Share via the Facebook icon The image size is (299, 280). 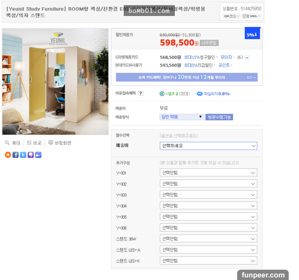[15, 155]
